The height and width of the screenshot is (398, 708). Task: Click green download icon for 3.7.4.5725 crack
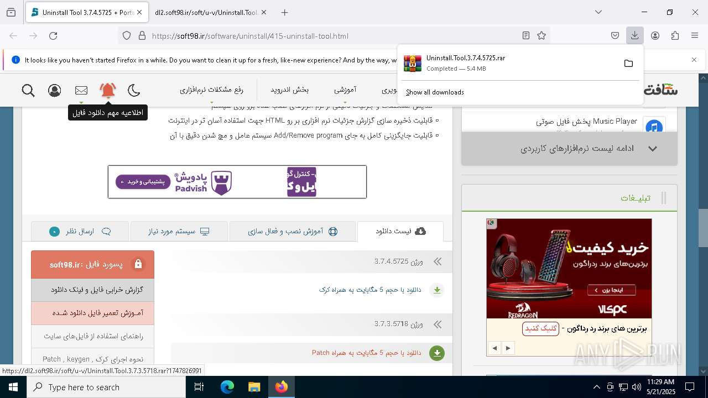pos(437,290)
